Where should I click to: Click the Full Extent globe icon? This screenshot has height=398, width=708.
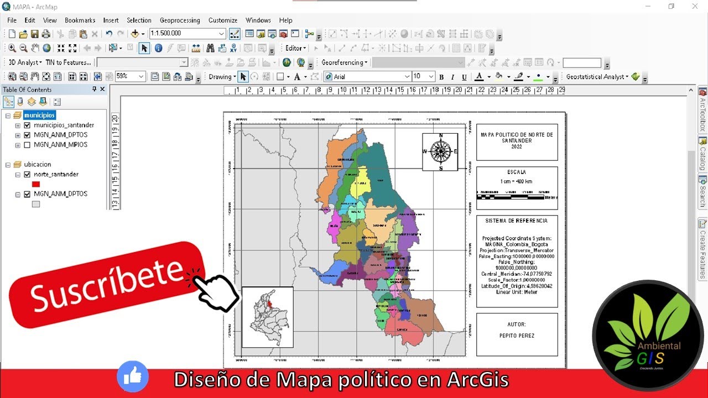tap(46, 48)
